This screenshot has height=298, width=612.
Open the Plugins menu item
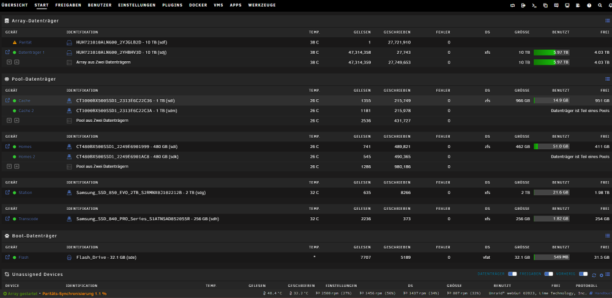pyautogui.click(x=172, y=5)
